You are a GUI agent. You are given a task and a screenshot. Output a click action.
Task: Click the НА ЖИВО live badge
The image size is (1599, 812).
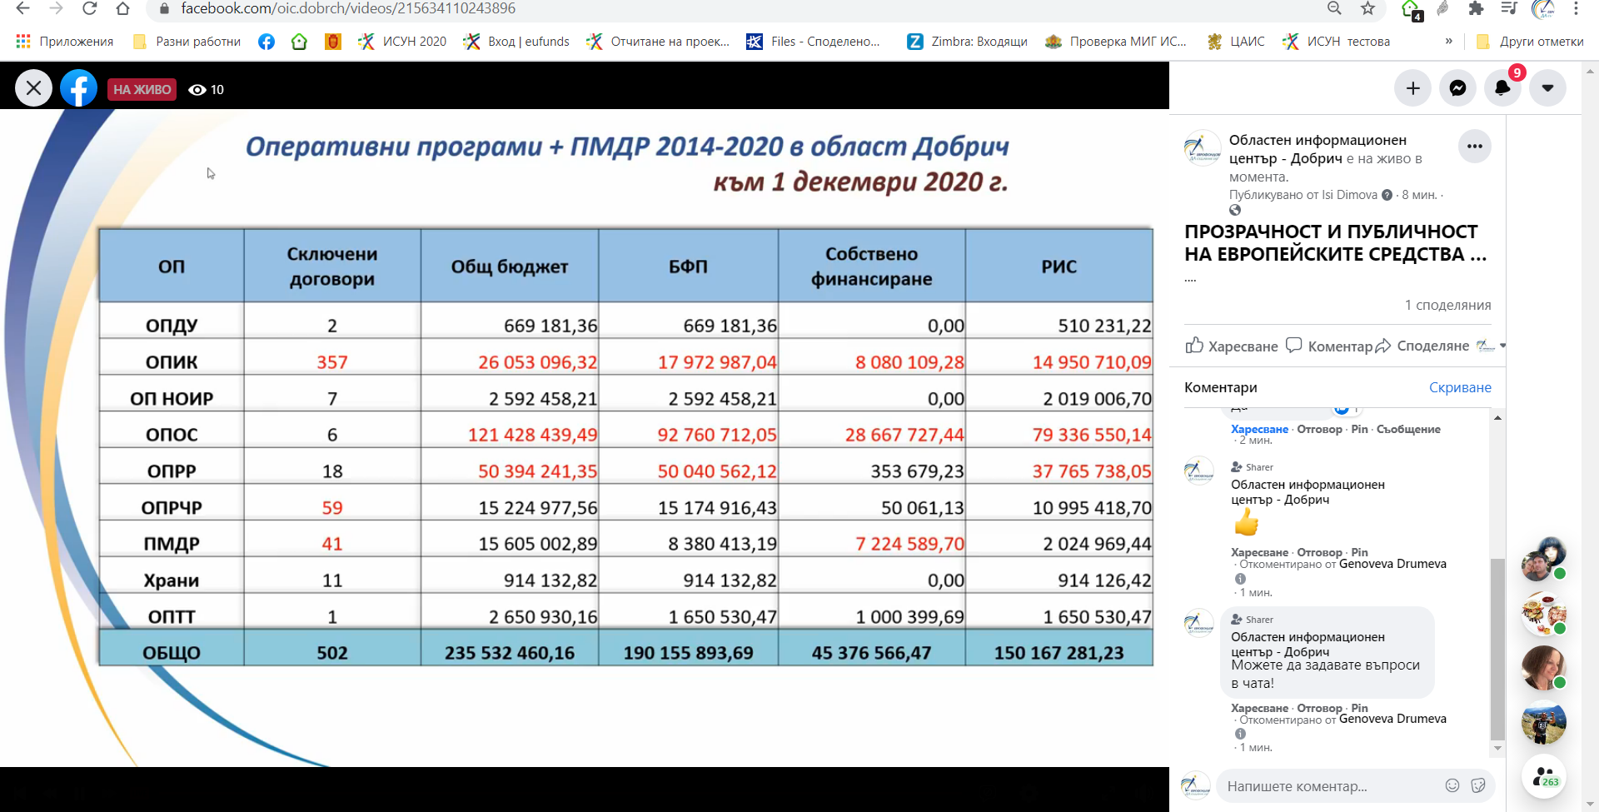142,89
